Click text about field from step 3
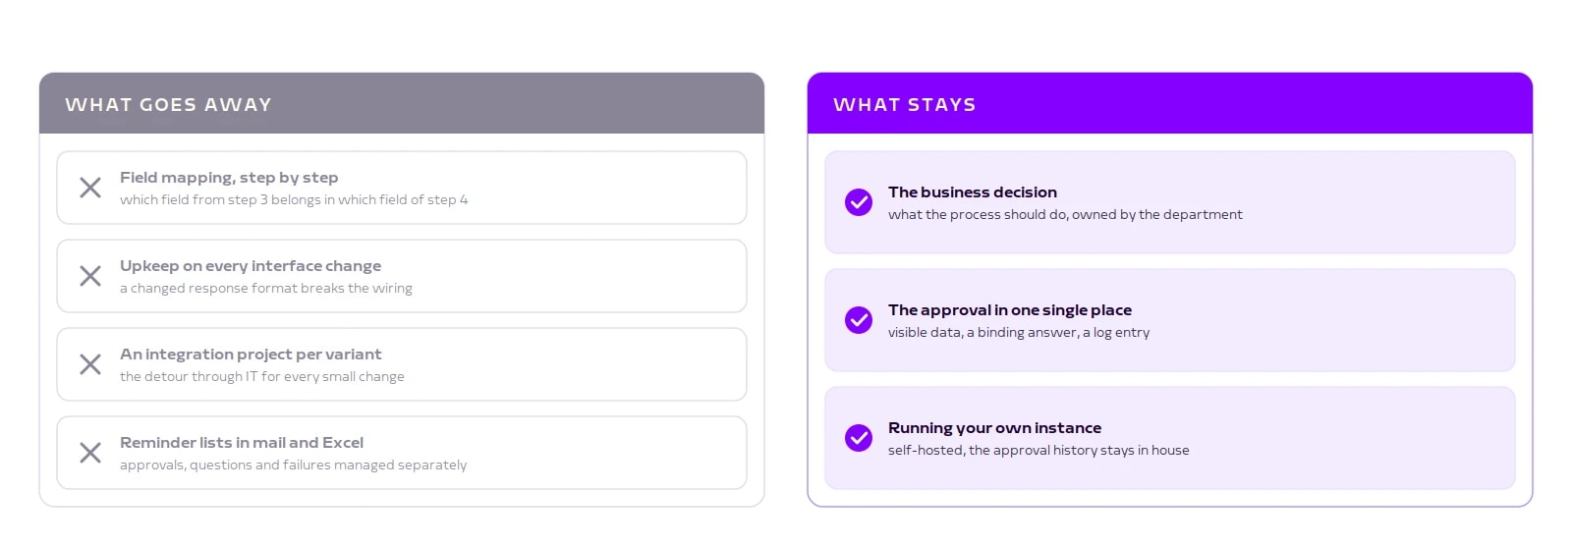This screenshot has height=546, width=1572. [x=294, y=199]
